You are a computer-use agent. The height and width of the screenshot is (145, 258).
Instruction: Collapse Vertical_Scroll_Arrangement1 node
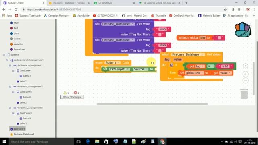pos(7,60)
